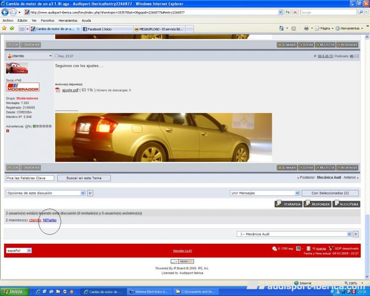The image size is (370, 296).
Task: Click the lower Reportar button under the post
Action: point(31,168)
